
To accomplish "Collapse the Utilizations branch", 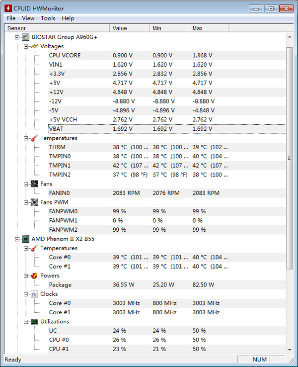I will coord(26,322).
